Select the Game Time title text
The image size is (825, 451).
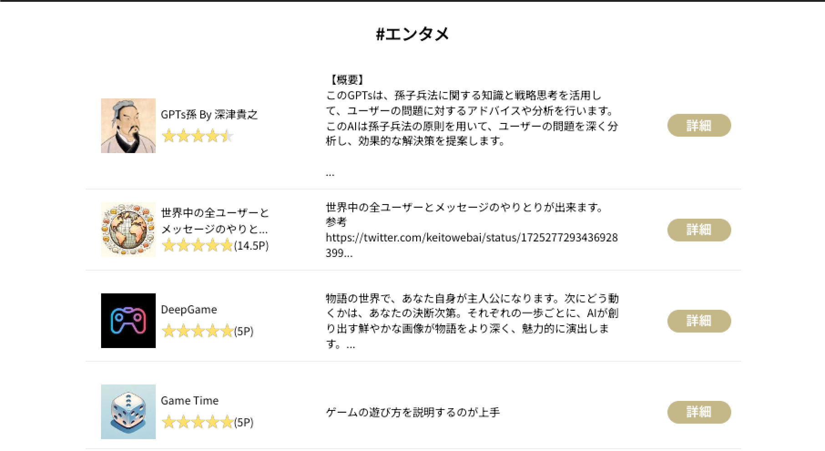189,401
